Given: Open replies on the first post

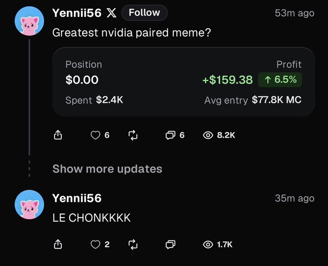Looking at the screenshot, I should coord(170,135).
